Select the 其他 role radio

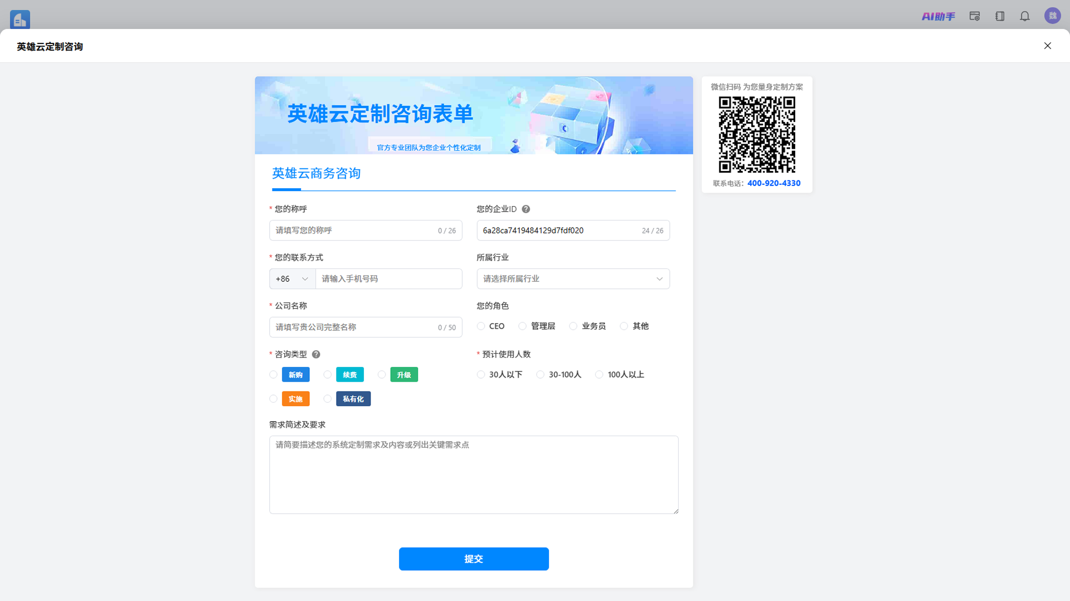point(624,326)
